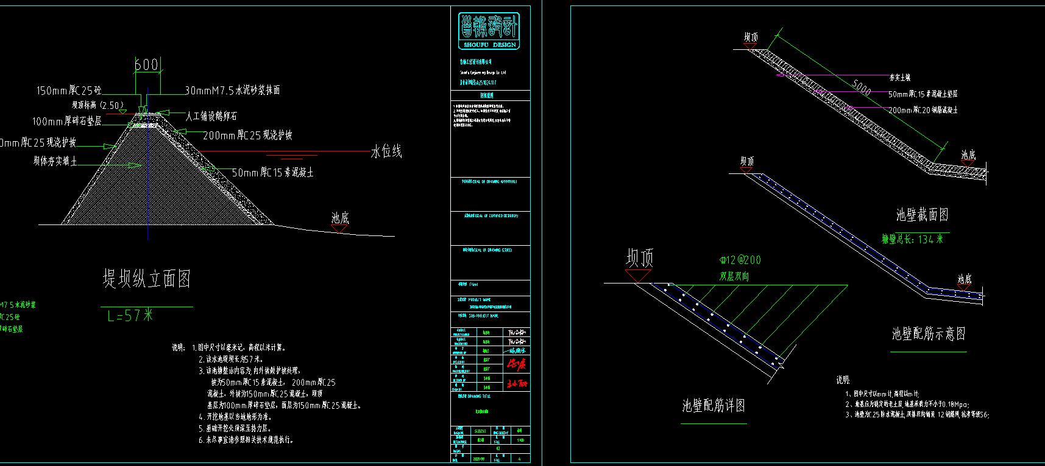Image resolution: width=1045 pixels, height=466 pixels.
Task: Select label '30mmM7.5水泥砂浆抹面'
Action: tap(232, 90)
